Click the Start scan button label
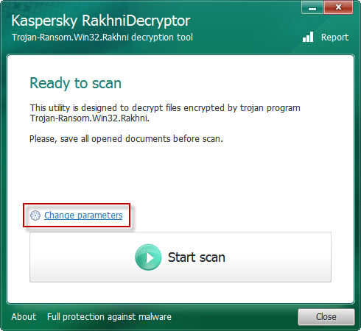 click(x=197, y=257)
